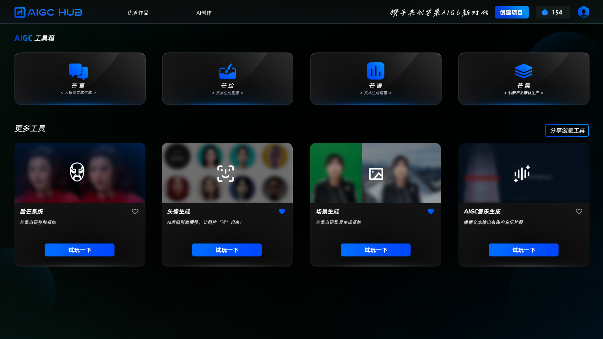603x339 pixels.
Task: Open the 大模型文本生成 subtitle link
Action: click(78, 93)
